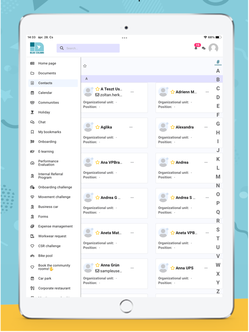Click the Bike pool bicycle icon
Image resolution: width=249 pixels, height=332 pixels.
[x=32, y=256]
